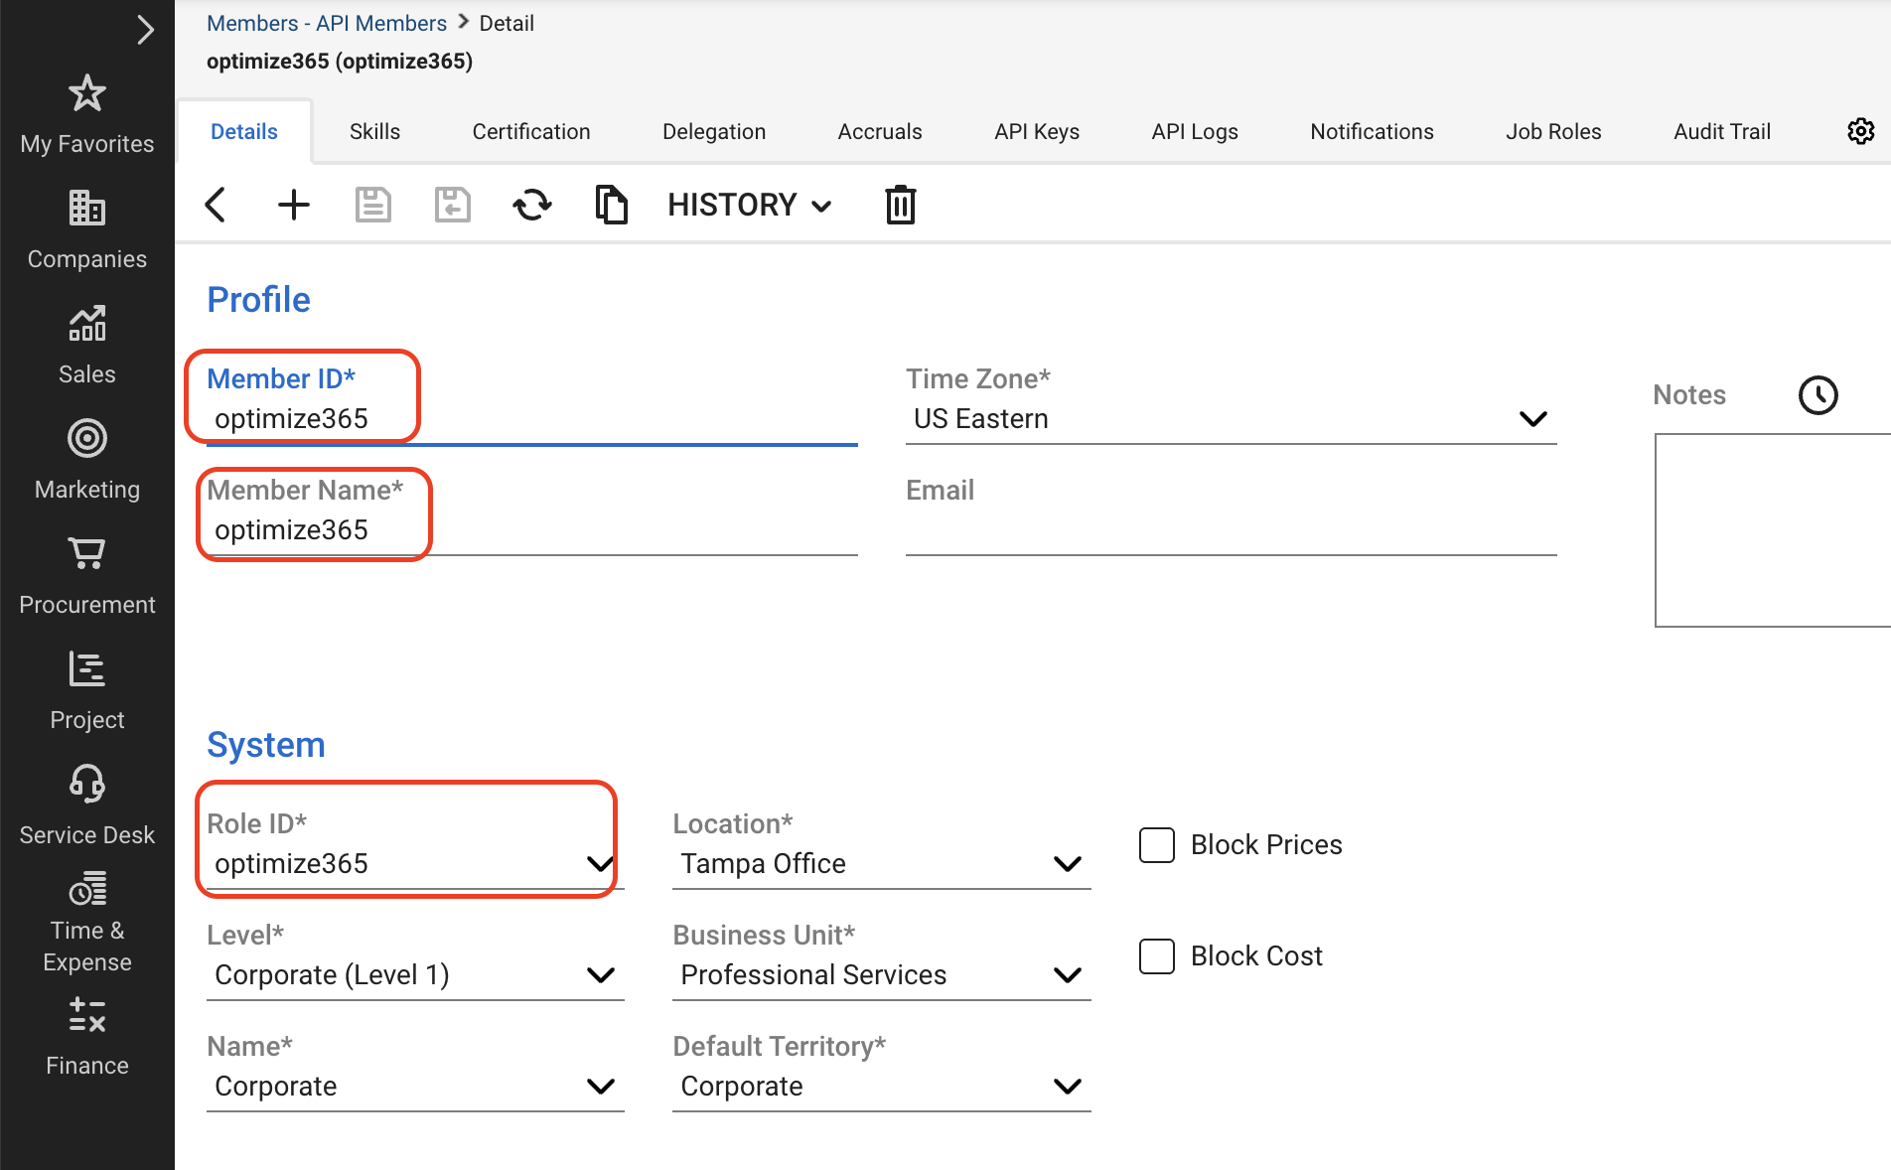
Task: Add a new member with the plus icon
Action: (x=294, y=205)
